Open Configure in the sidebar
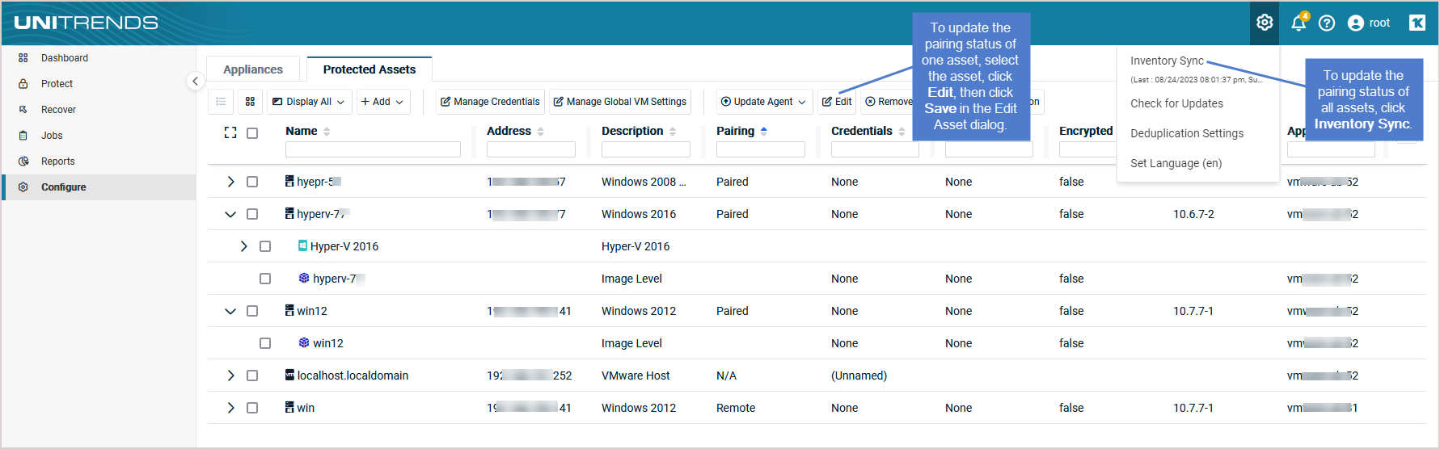Viewport: 1440px width, 449px height. click(x=99, y=187)
